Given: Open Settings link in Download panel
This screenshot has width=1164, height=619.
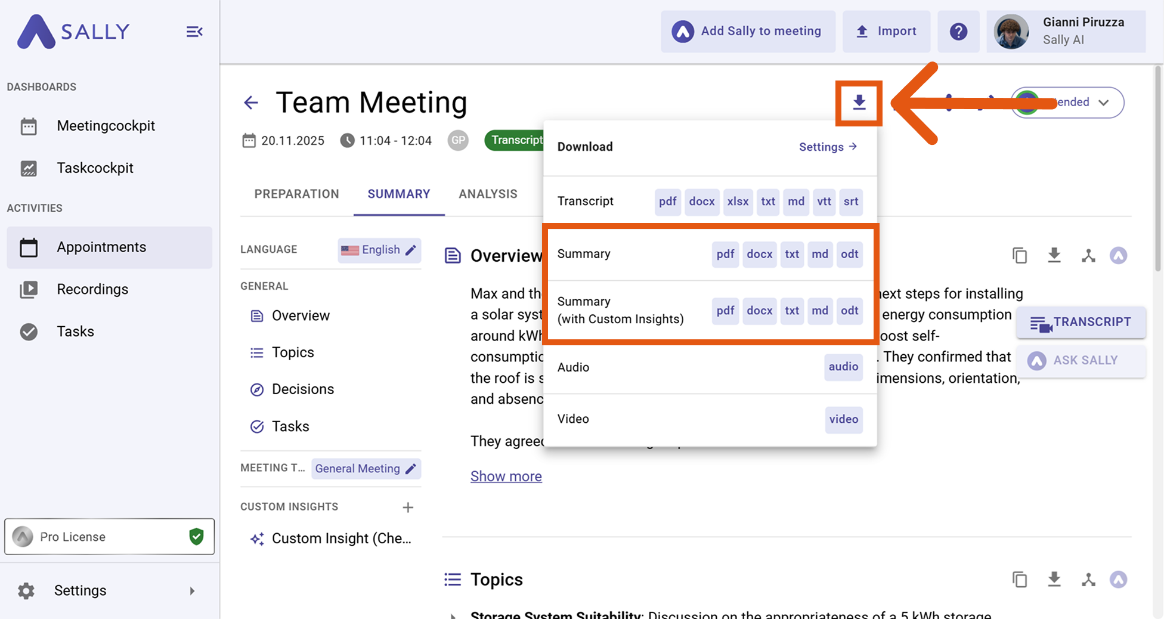Looking at the screenshot, I should 828,147.
